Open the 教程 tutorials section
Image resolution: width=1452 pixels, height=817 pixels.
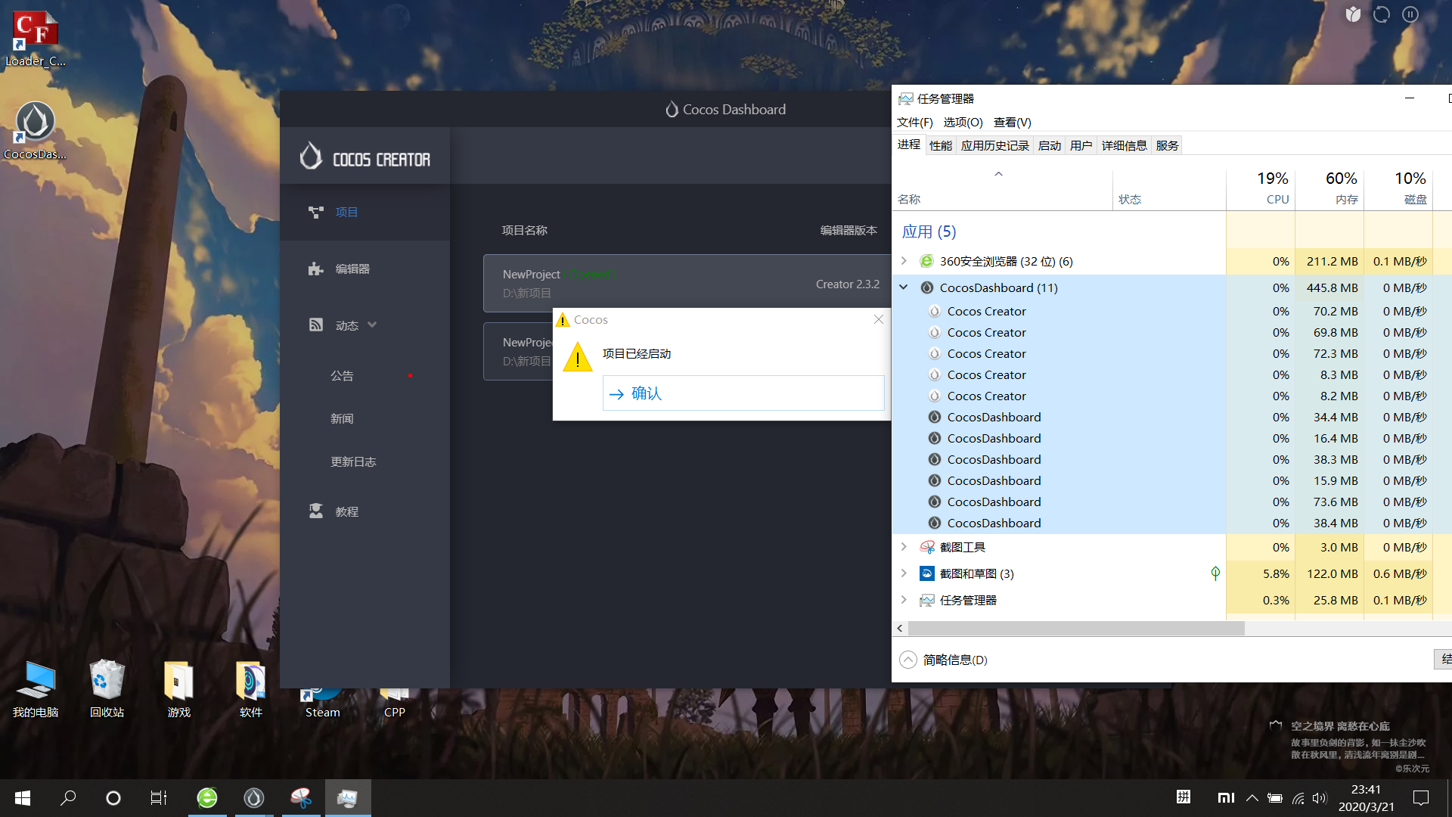pyautogui.click(x=346, y=511)
